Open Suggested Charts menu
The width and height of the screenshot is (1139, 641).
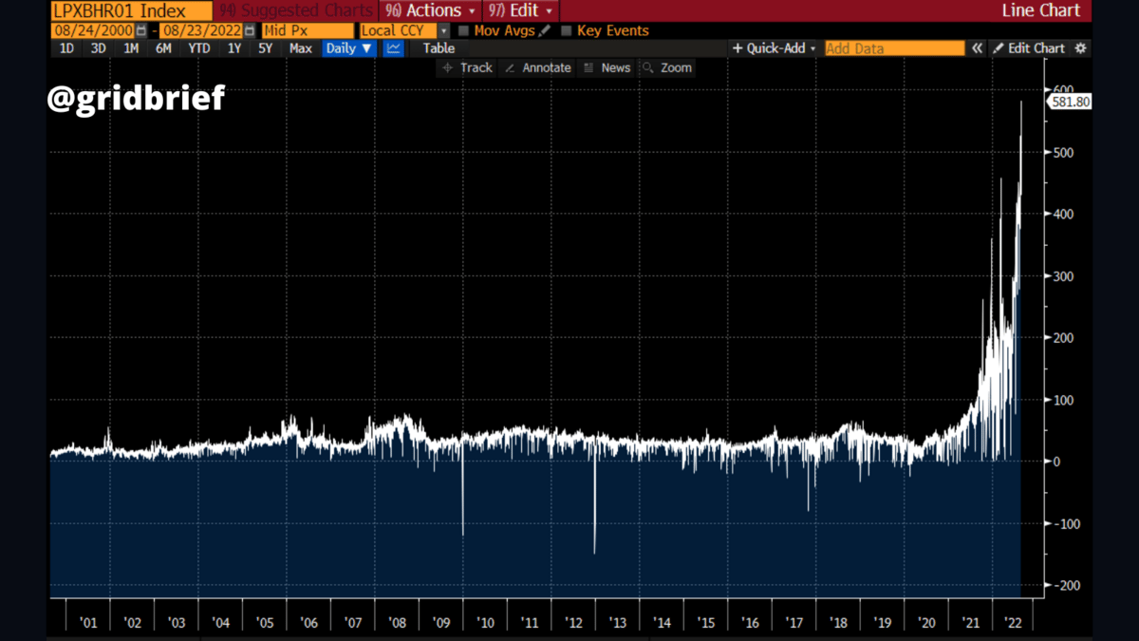pos(295,10)
